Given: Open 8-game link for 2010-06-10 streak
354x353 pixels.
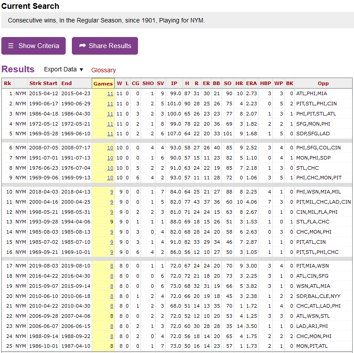Looking at the screenshot, I should click(112, 296).
